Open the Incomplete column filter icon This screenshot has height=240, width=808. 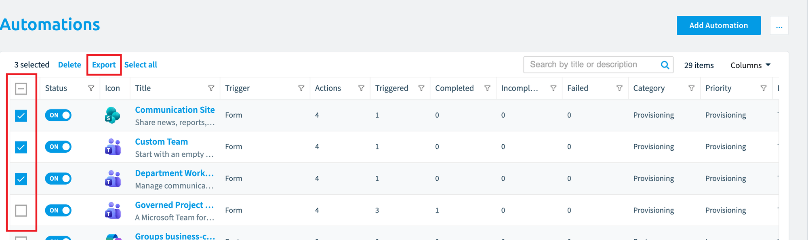[553, 88]
